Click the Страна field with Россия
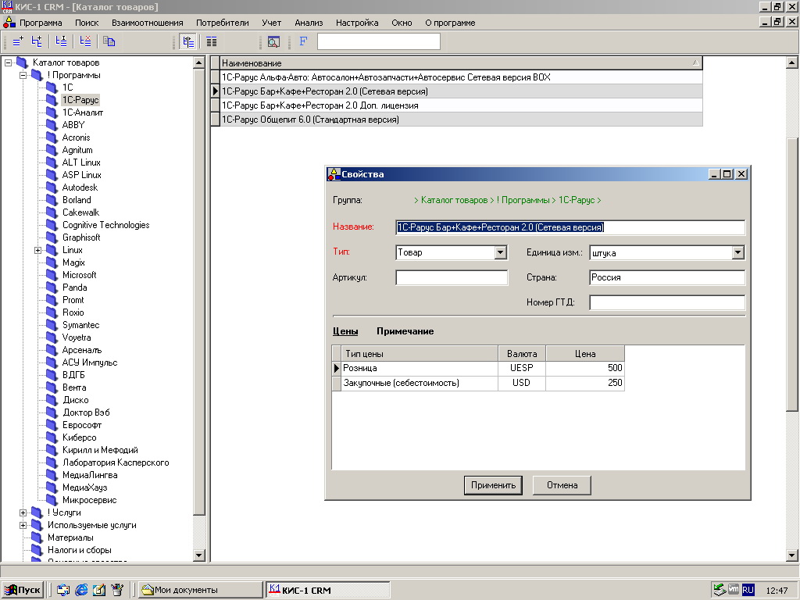800x600 pixels. click(667, 277)
